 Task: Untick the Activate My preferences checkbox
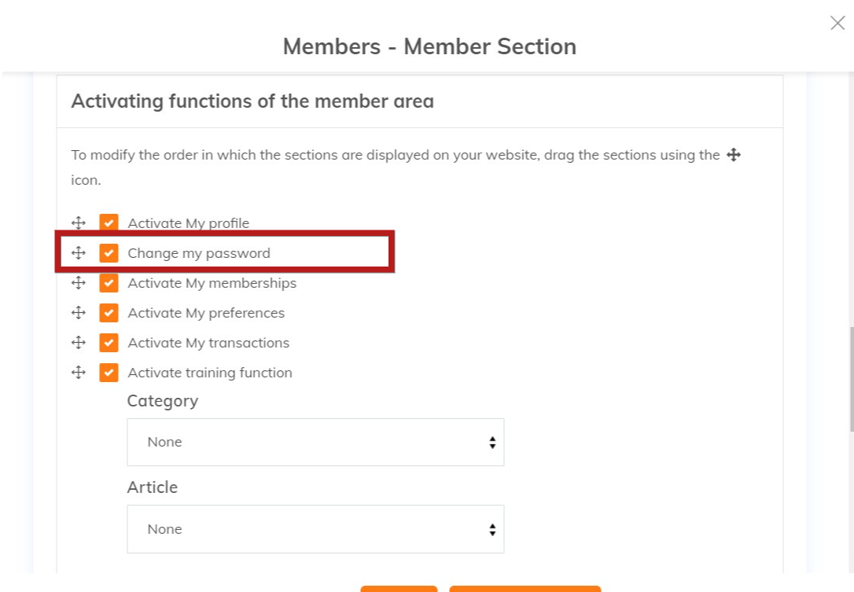[x=109, y=313]
